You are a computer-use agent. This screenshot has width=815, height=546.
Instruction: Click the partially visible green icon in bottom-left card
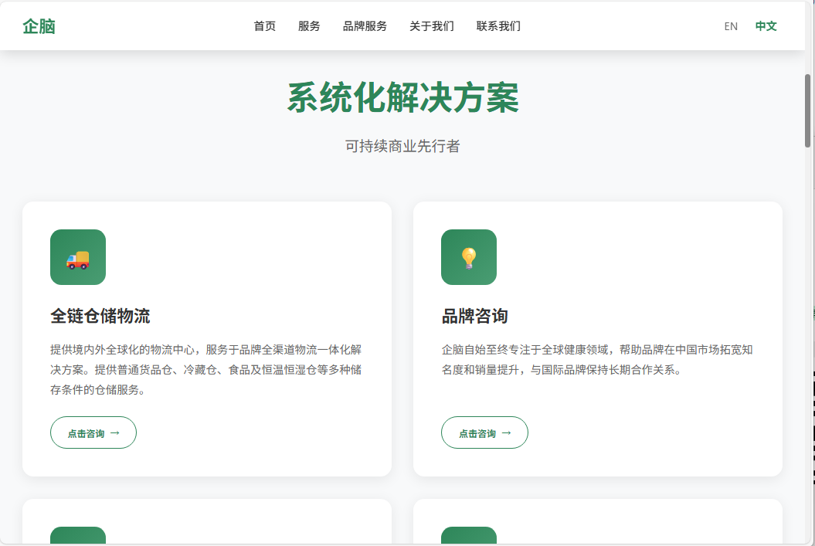[77, 536]
